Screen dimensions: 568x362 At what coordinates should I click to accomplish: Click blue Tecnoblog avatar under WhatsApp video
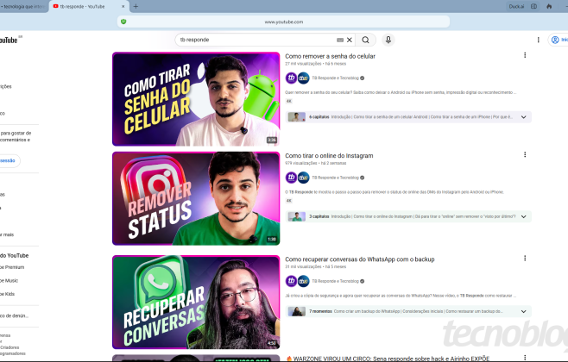(304, 281)
